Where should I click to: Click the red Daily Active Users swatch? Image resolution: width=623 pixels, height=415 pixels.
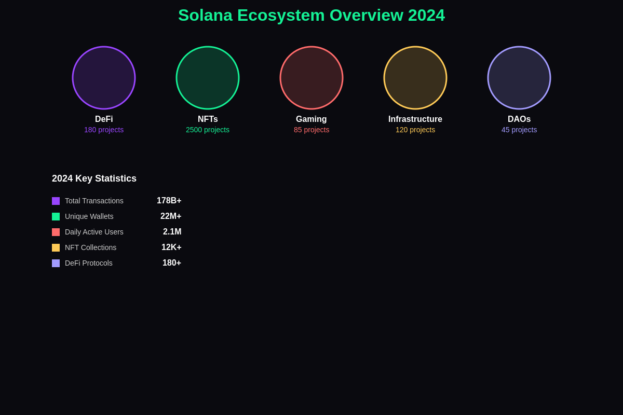56,232
